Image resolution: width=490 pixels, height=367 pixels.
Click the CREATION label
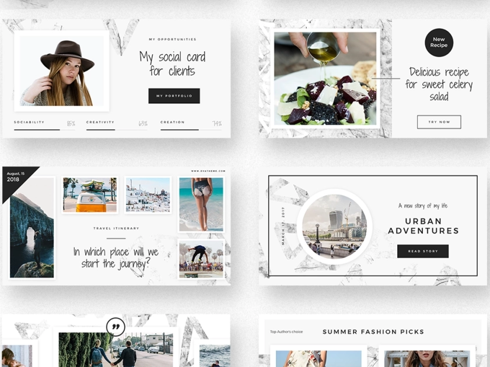(x=173, y=122)
